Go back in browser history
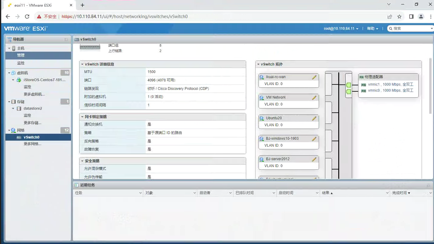This screenshot has width=434, height=244. [8, 17]
